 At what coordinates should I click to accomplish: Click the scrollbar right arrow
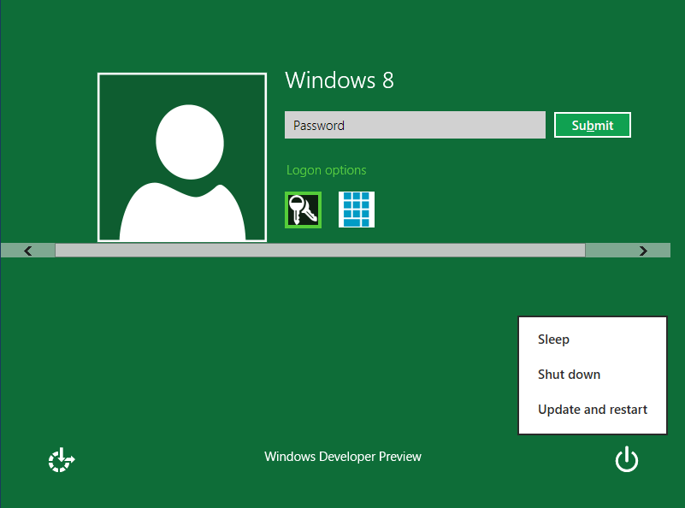[643, 251]
